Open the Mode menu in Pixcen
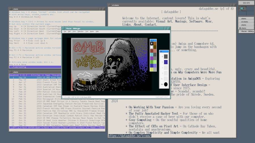 [92, 31]
